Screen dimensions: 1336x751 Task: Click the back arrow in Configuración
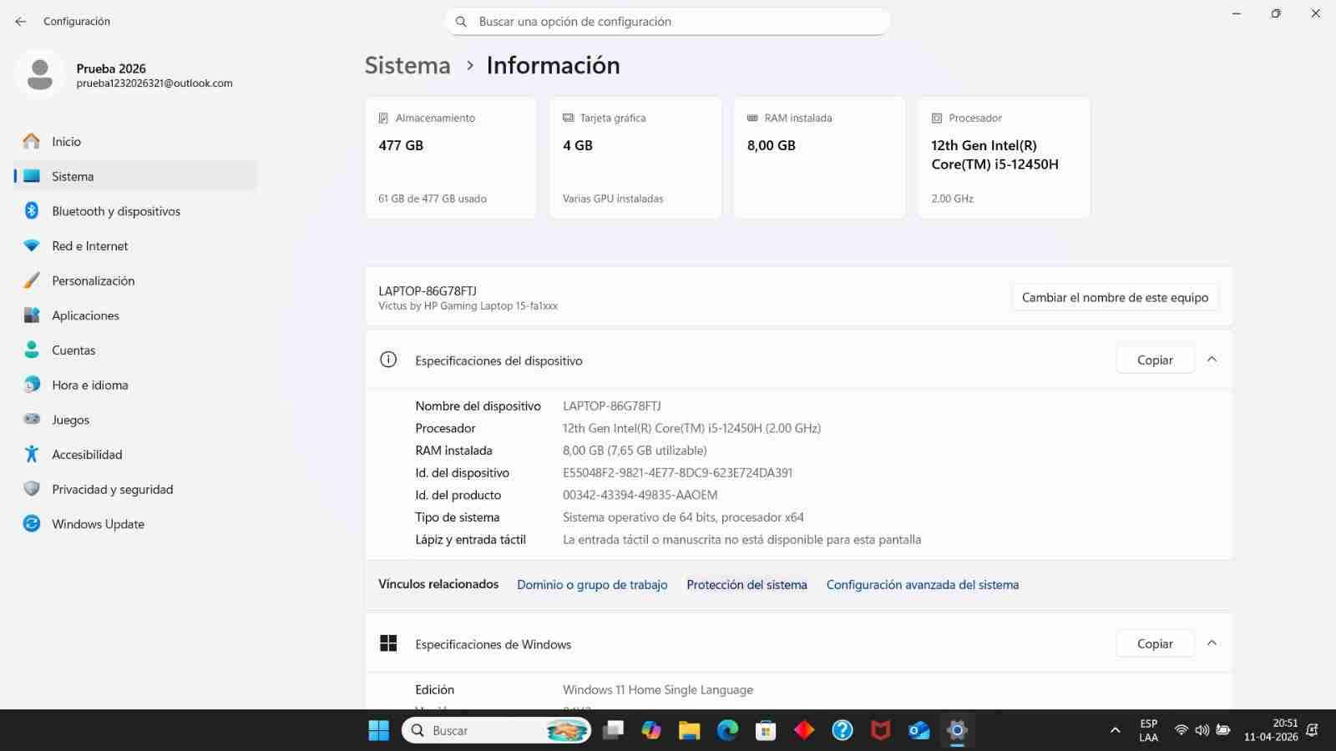tap(20, 21)
